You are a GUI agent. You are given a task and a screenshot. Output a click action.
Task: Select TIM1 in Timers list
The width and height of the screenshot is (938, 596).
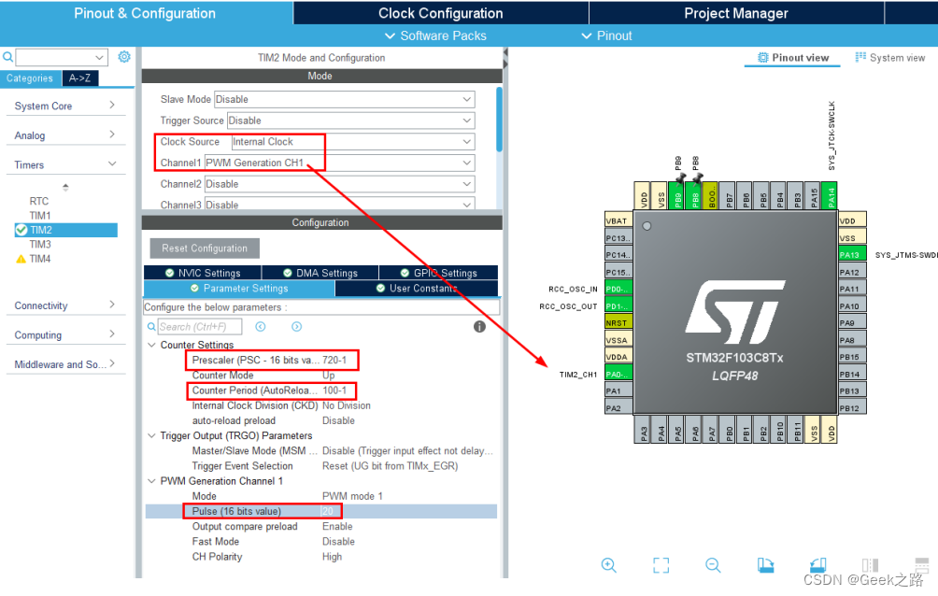pos(40,216)
